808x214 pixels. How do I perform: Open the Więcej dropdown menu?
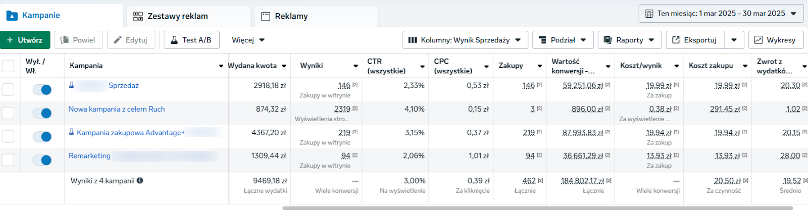tap(248, 40)
